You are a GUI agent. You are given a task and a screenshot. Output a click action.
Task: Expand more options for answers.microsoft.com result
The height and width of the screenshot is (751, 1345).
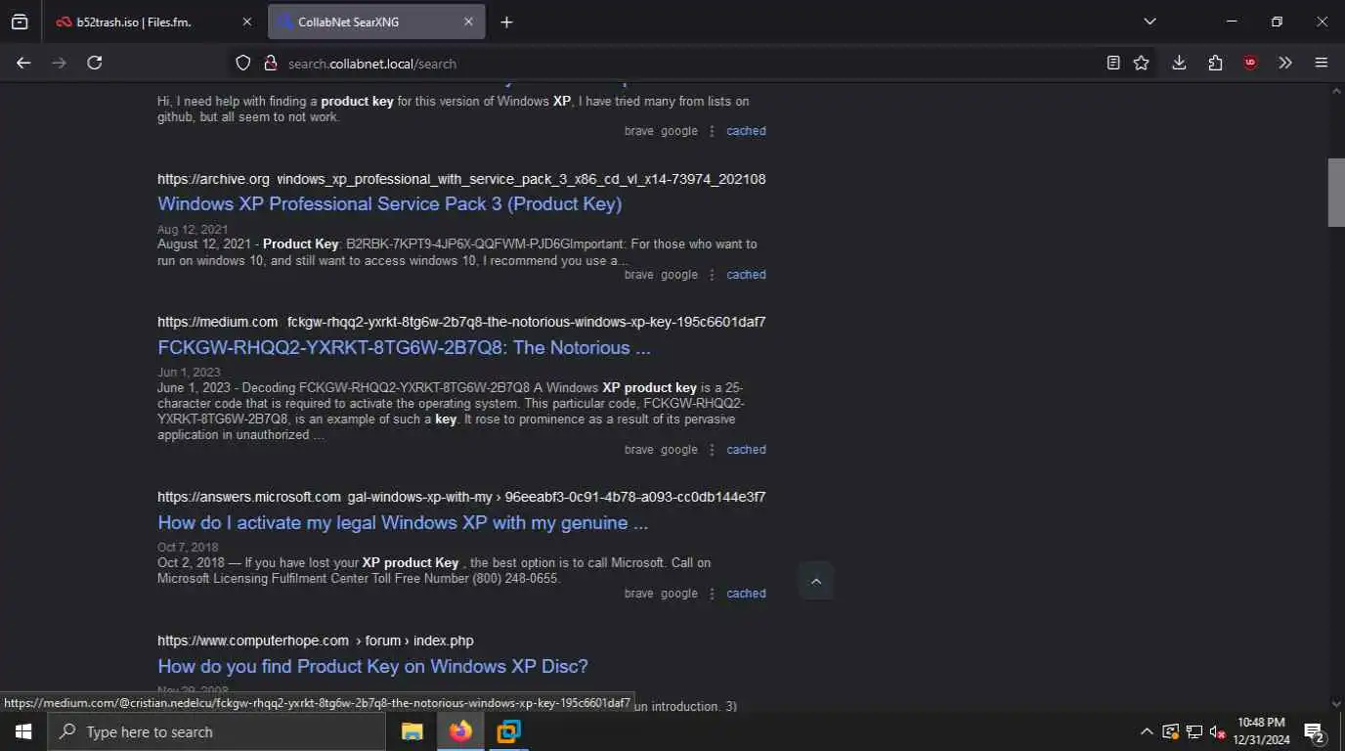pos(712,594)
